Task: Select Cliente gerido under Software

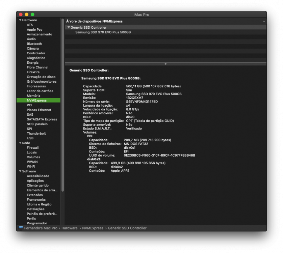Action: coord(37,186)
